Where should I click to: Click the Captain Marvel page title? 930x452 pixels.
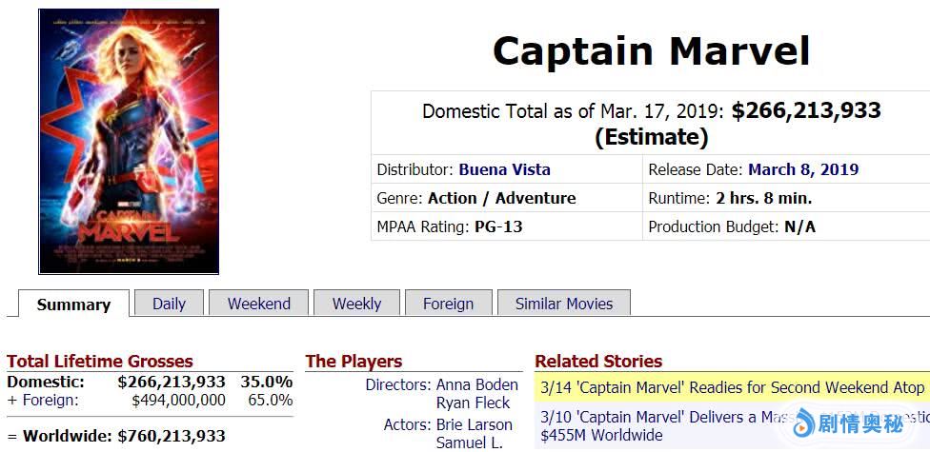pyautogui.click(x=651, y=50)
